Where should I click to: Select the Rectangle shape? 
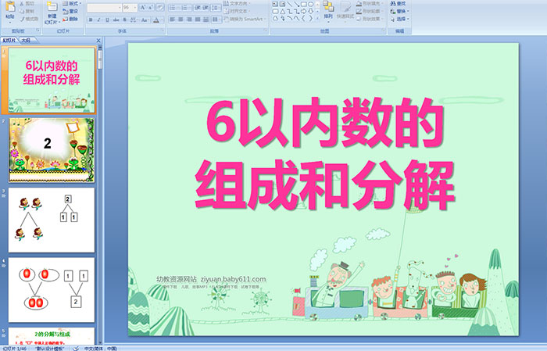click(303, 4)
